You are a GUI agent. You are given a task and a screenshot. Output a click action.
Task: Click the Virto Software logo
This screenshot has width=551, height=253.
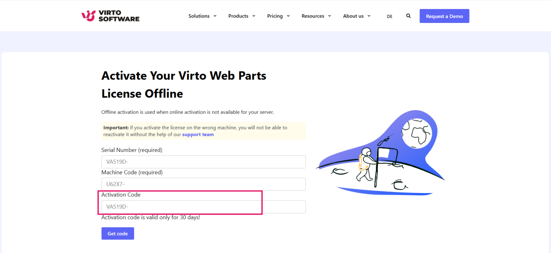(110, 16)
